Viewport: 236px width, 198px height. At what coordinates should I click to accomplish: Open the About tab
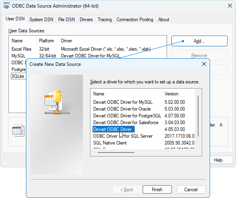click(163, 20)
